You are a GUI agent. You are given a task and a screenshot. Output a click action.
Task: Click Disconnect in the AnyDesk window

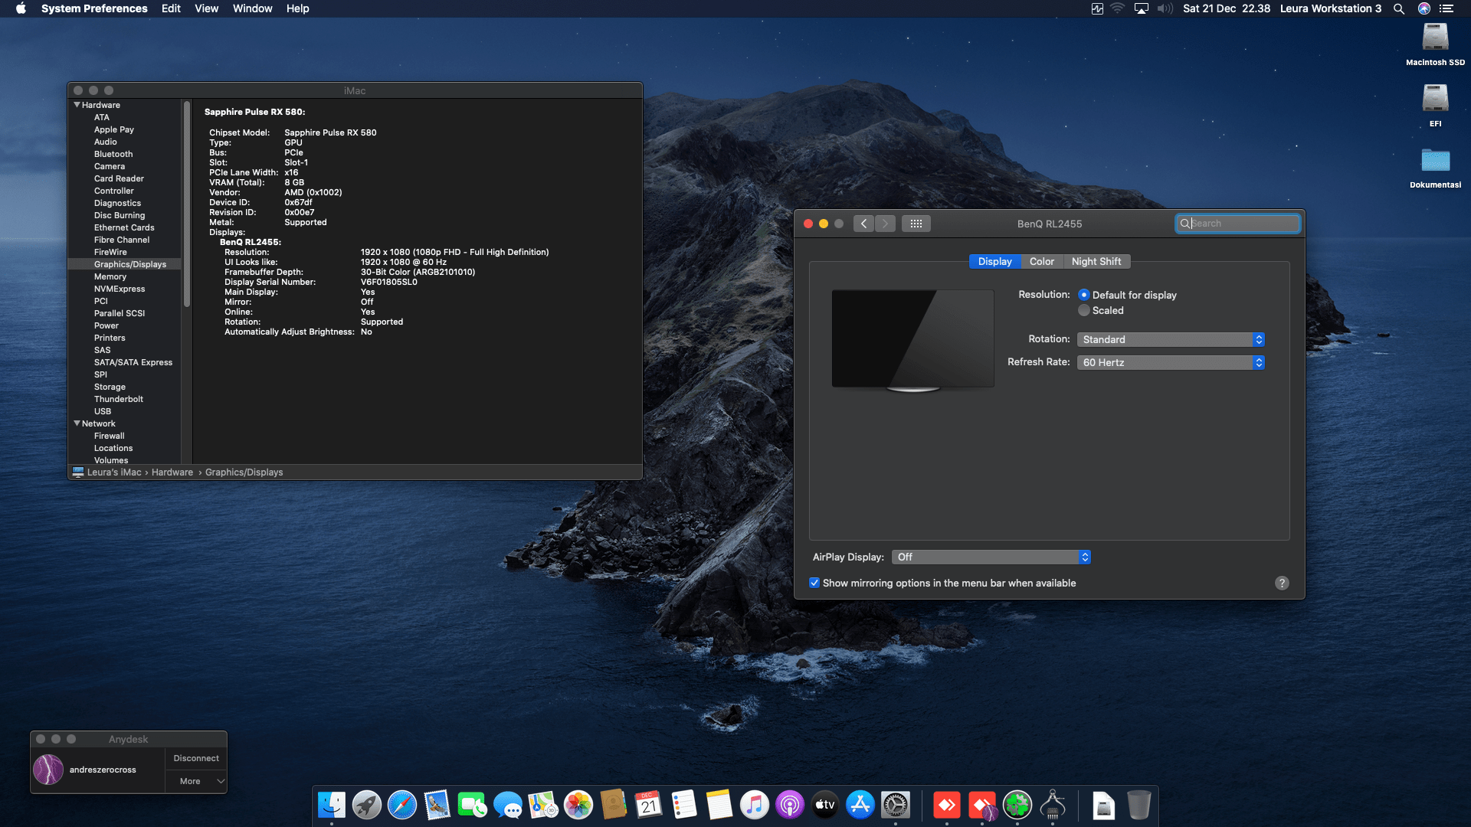(195, 758)
